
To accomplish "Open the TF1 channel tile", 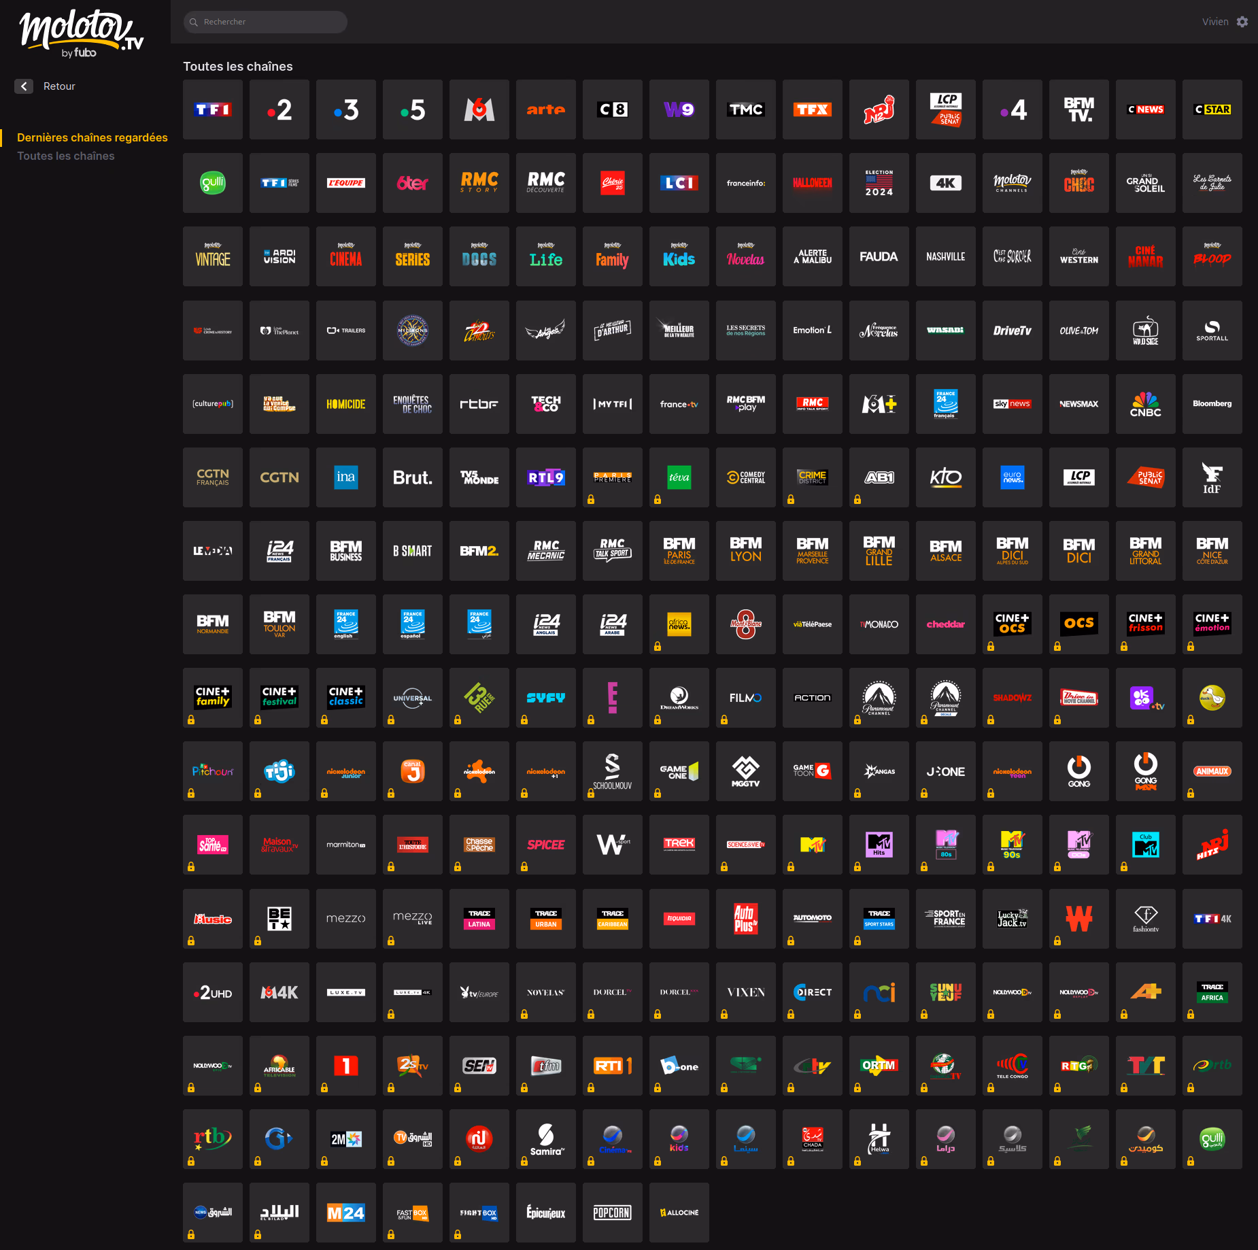I will [x=213, y=109].
